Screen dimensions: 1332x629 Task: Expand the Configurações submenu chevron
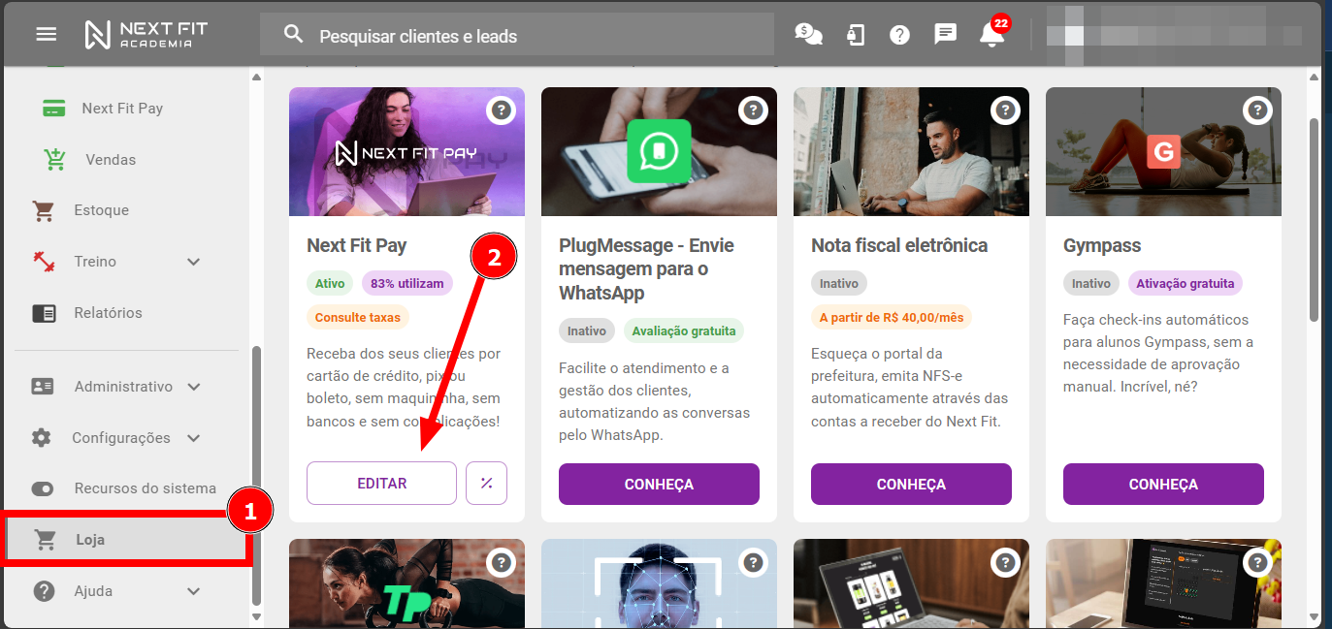194,438
